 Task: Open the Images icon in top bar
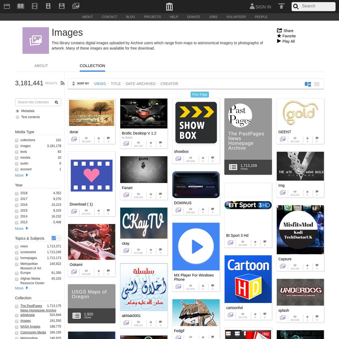coord(76,6)
